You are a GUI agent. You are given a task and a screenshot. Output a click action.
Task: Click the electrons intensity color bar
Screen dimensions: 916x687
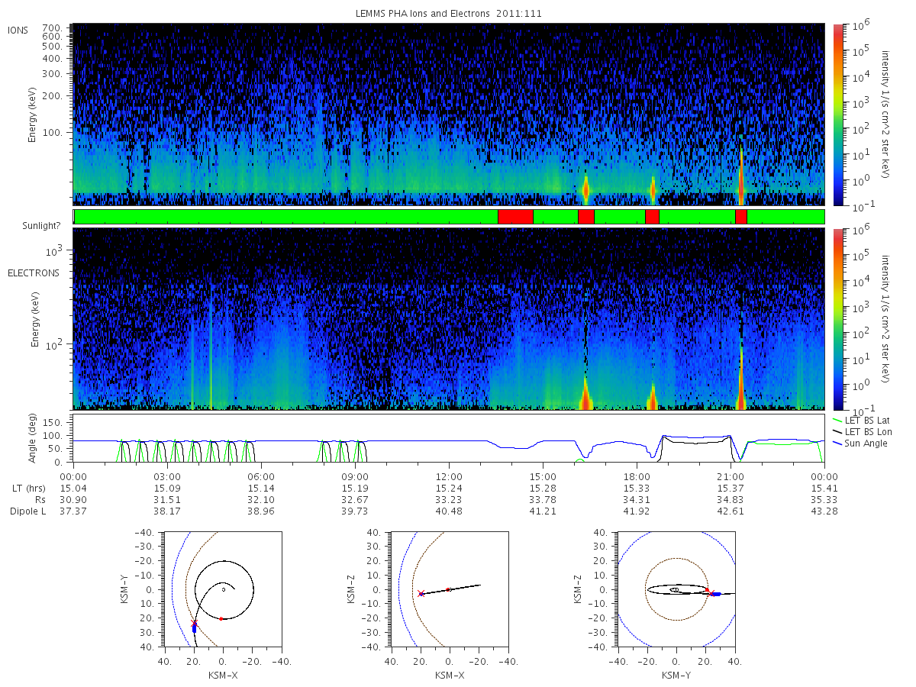pyautogui.click(x=838, y=319)
